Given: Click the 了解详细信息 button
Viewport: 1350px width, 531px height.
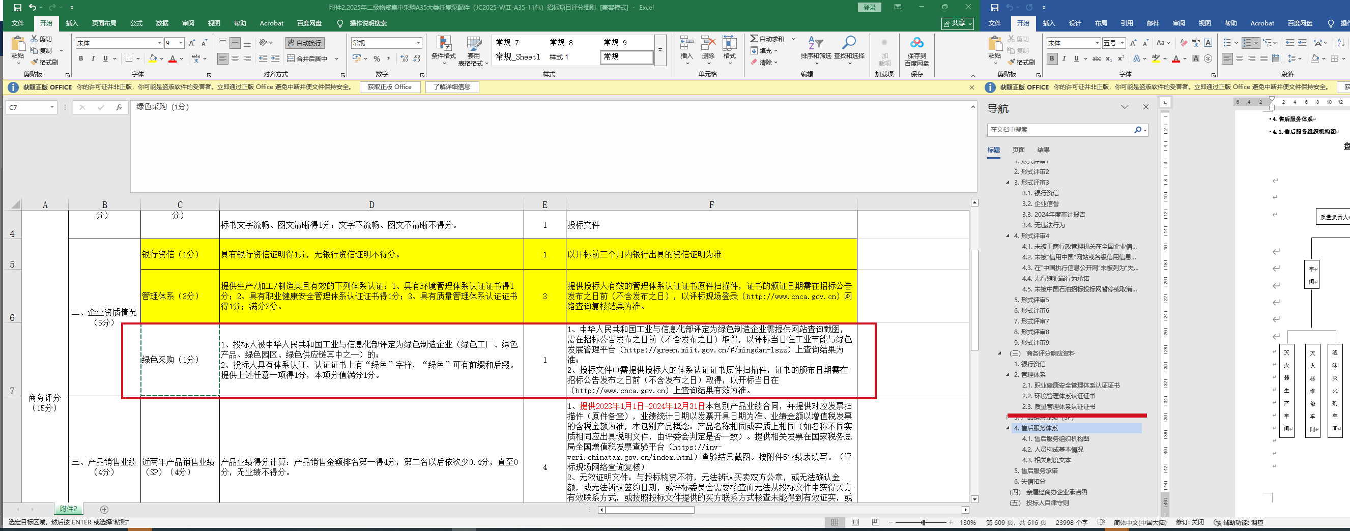Looking at the screenshot, I should 452,87.
